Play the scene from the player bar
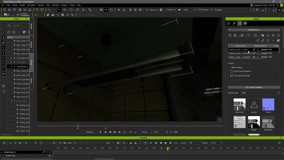The height and width of the screenshot is (160, 284). click(100, 132)
